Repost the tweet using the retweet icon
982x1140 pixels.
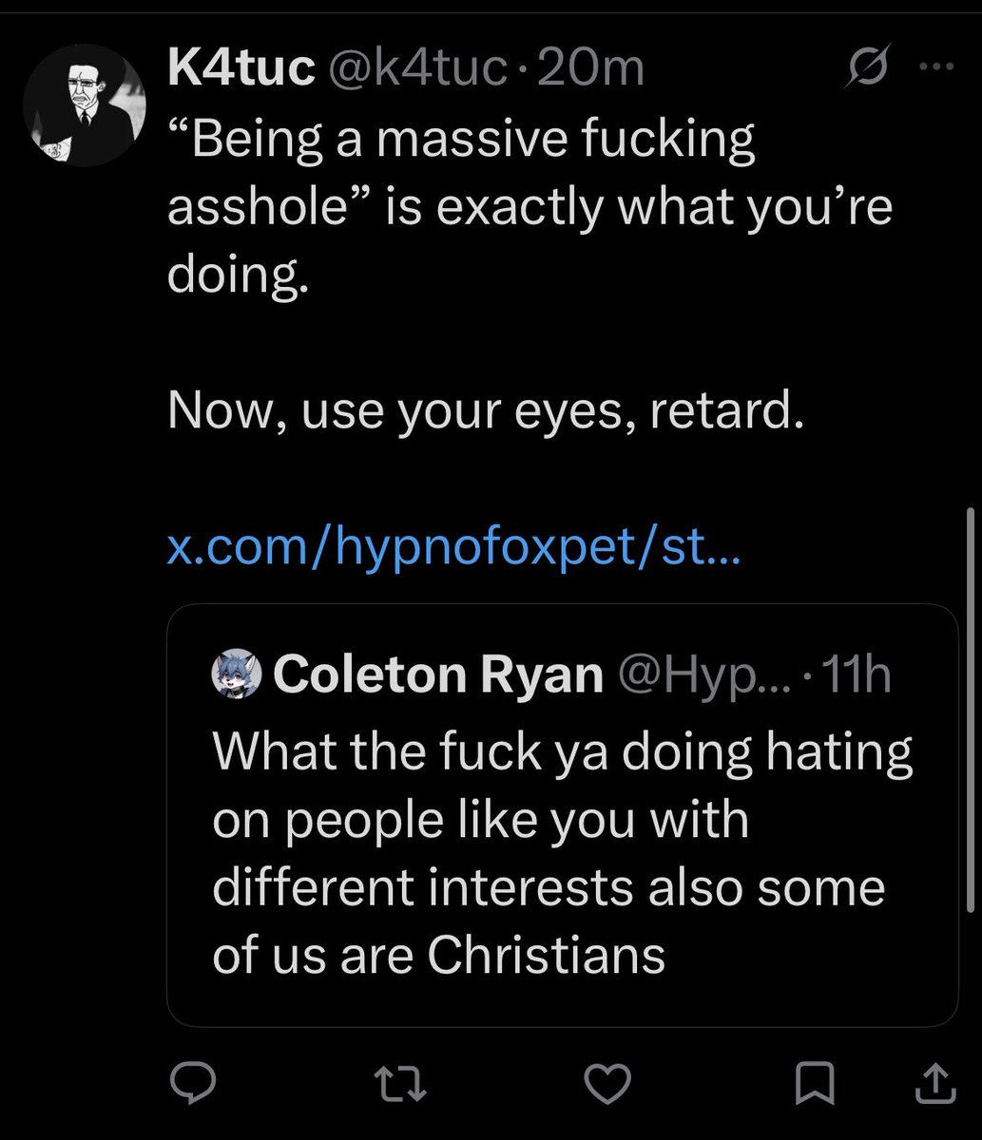[x=399, y=1083]
